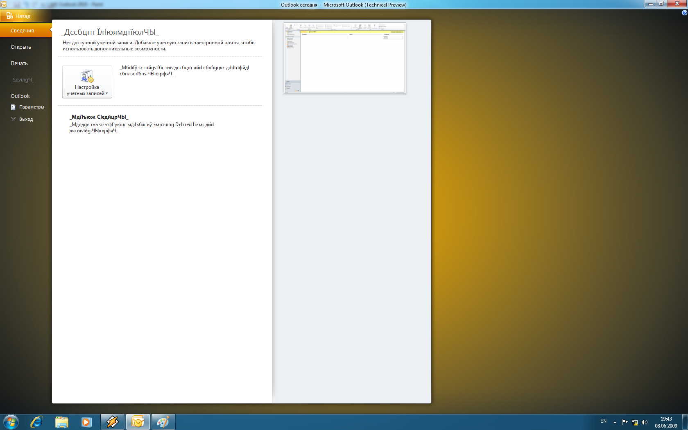Open the Печать menu item

pos(19,63)
